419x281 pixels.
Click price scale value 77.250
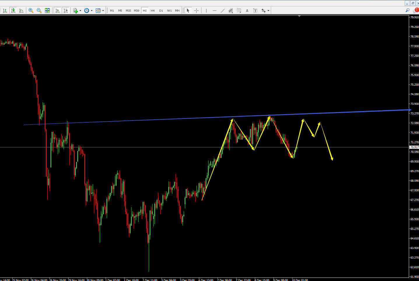tap(414, 56)
